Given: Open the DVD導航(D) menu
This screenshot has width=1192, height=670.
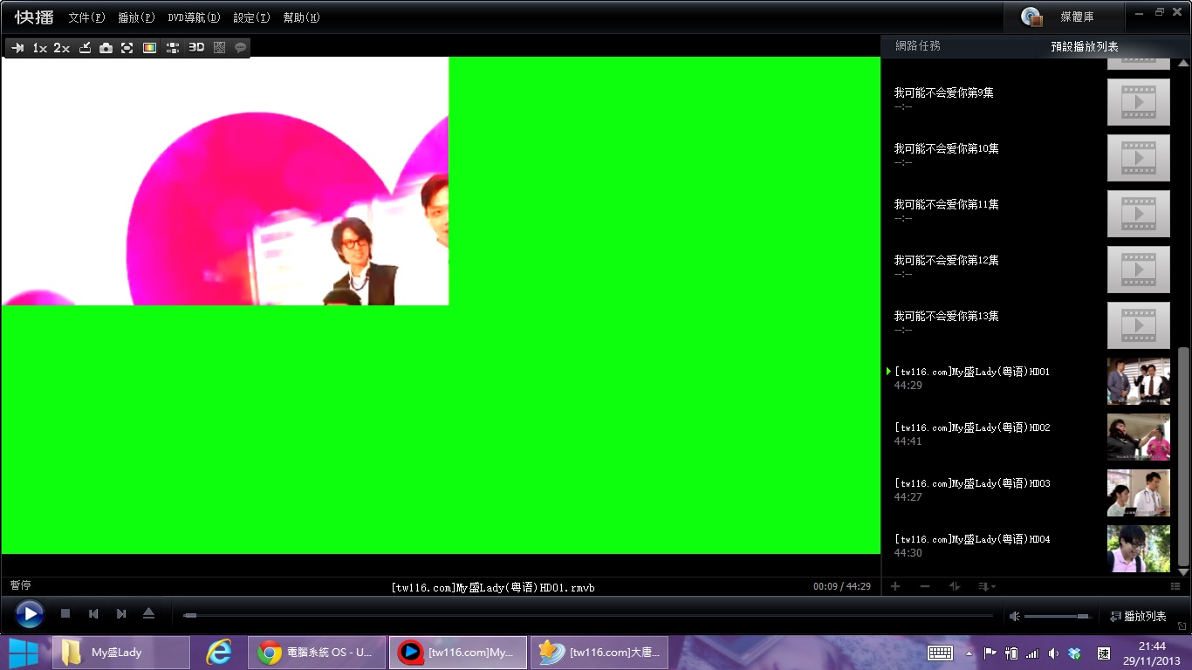Looking at the screenshot, I should click(194, 17).
